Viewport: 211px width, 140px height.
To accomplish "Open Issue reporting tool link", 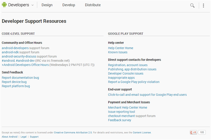I will click(122, 112).
